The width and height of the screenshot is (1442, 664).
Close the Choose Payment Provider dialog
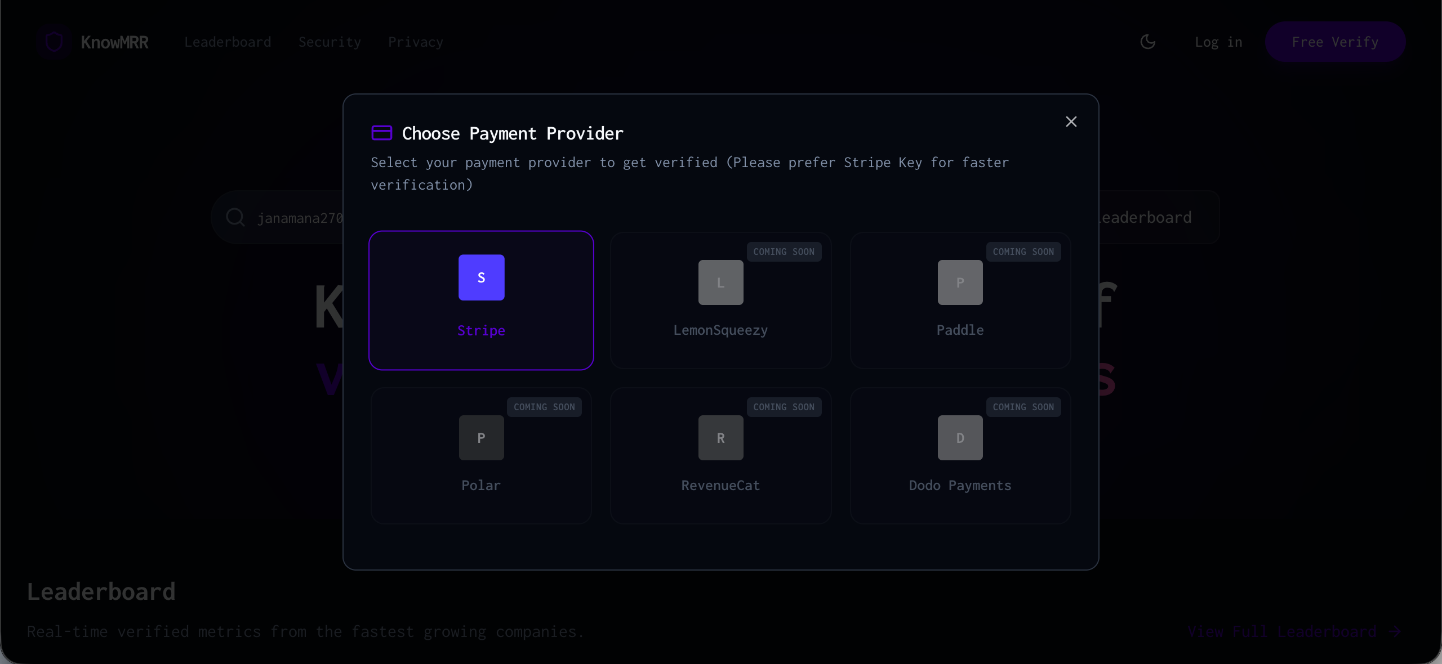tap(1071, 122)
